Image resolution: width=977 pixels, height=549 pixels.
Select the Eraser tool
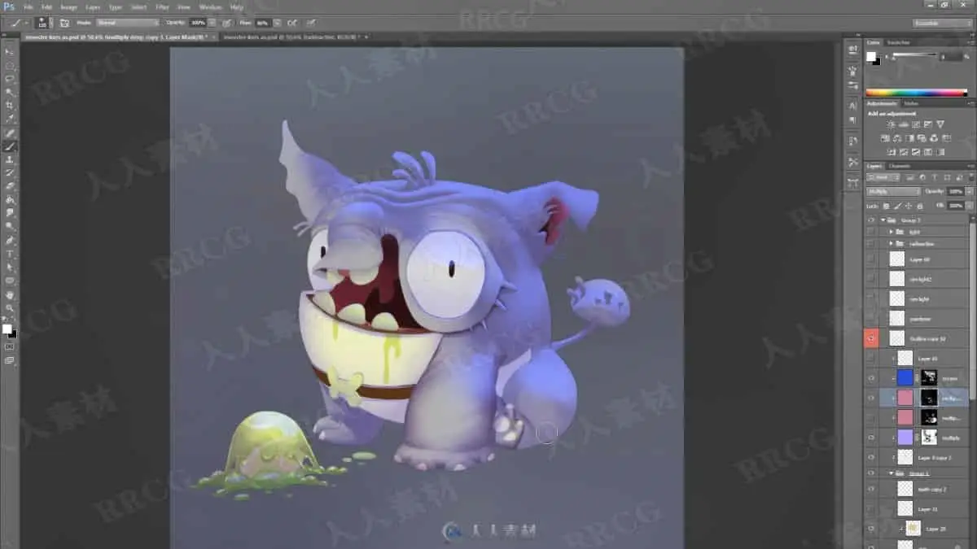[x=11, y=186]
